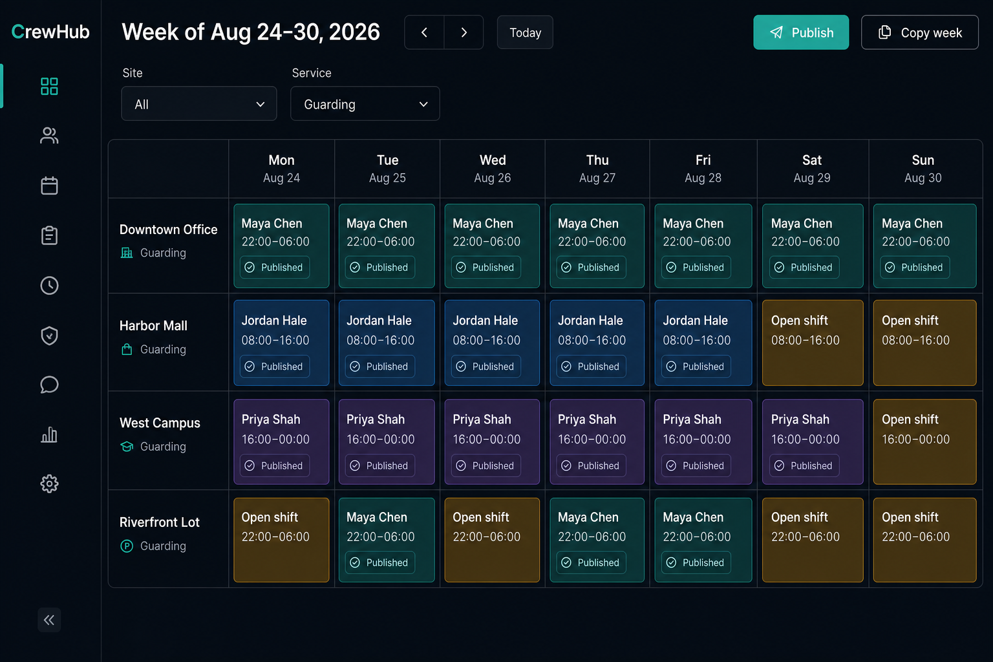Open the shield compliance icon in sidebar
Screen dimensions: 993x662
click(x=49, y=335)
